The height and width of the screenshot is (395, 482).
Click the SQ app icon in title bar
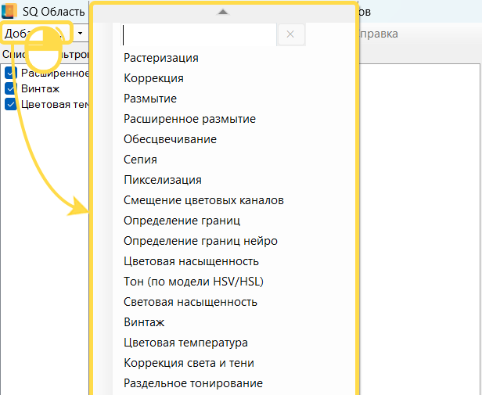pyautogui.click(x=10, y=12)
